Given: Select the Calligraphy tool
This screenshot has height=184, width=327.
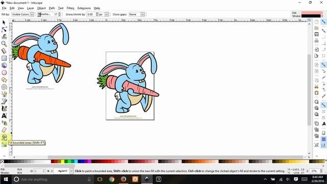Looking at the screenshot, I should (4, 108).
